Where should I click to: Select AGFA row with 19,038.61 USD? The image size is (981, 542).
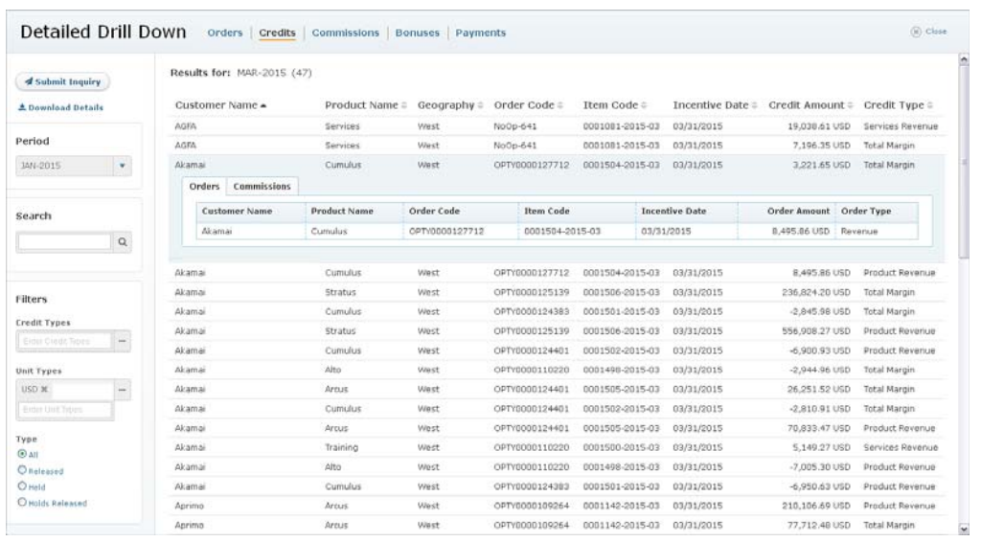coord(557,126)
